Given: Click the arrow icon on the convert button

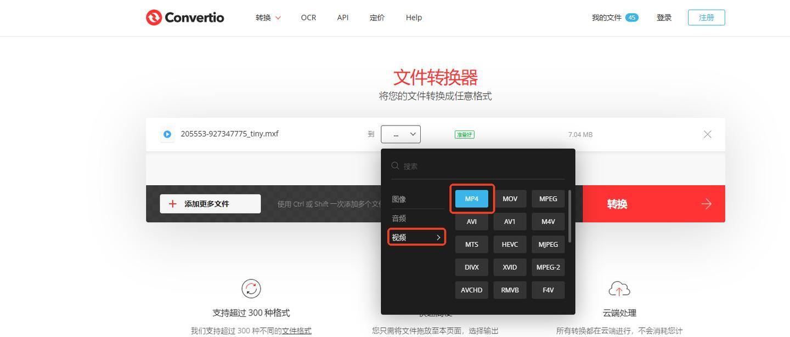Looking at the screenshot, I should [x=706, y=204].
